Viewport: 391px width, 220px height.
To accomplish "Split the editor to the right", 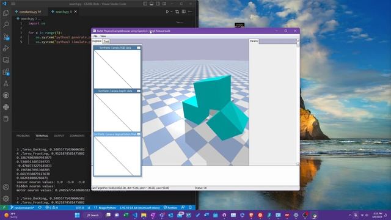I will pyautogui.click(x=184, y=12).
